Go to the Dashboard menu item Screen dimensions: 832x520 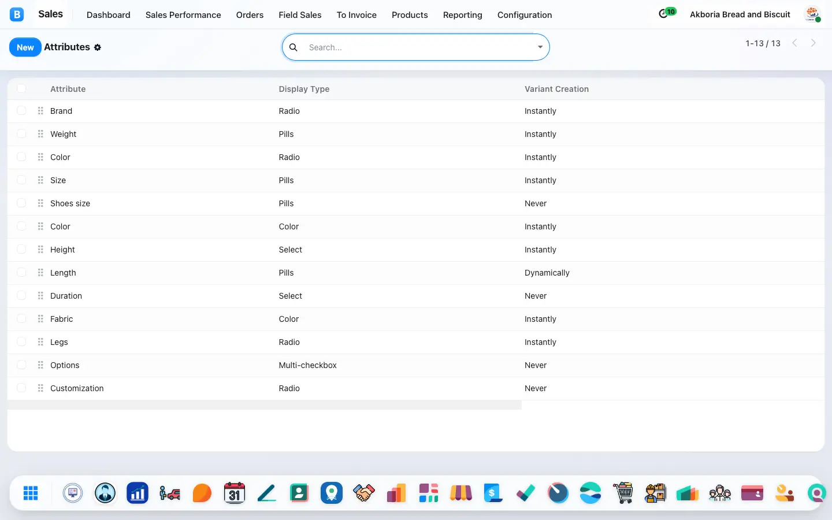pos(108,15)
